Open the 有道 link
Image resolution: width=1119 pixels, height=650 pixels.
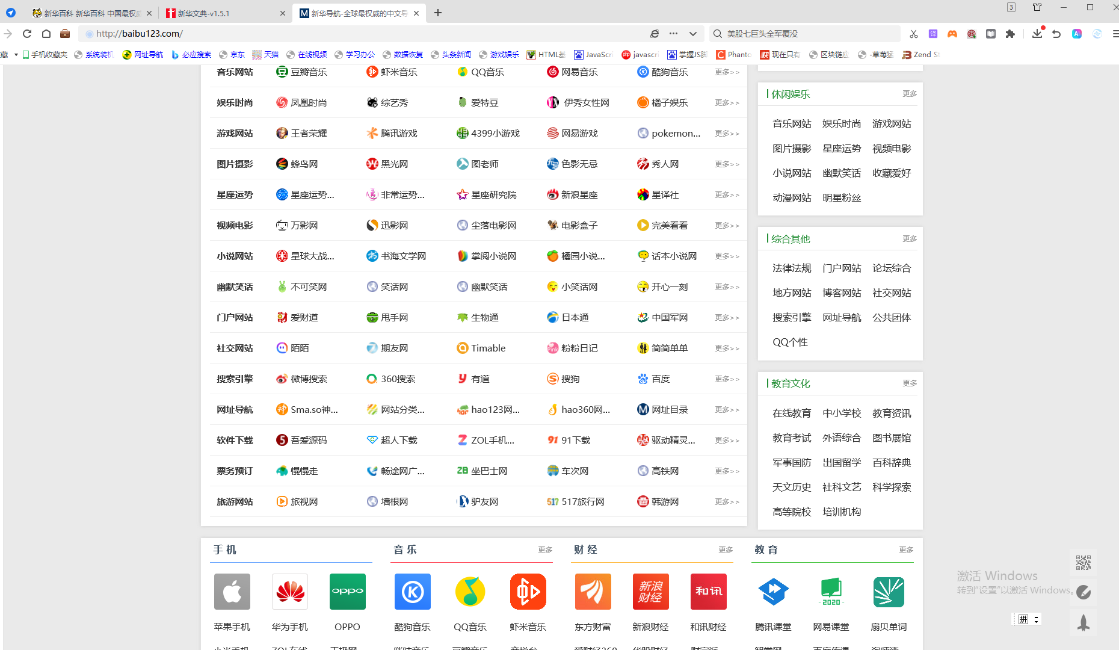(473, 379)
